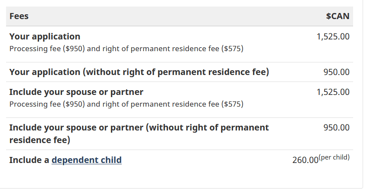Click the $CAN column header
The image size is (370, 189).
[338, 16]
